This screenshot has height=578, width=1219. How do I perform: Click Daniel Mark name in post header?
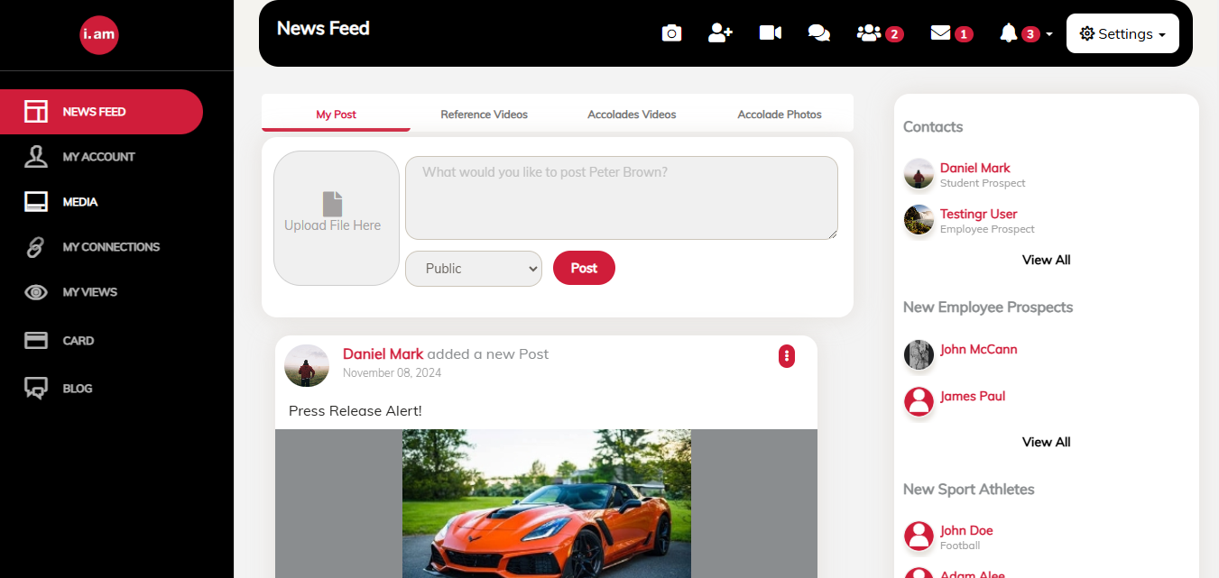click(383, 354)
